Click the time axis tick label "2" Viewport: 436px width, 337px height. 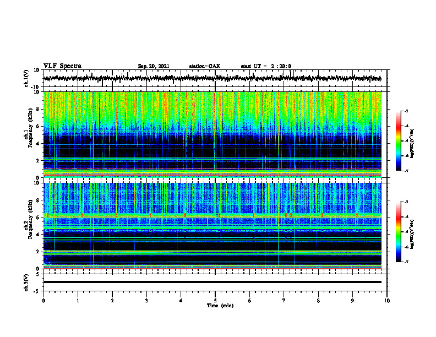112,301
